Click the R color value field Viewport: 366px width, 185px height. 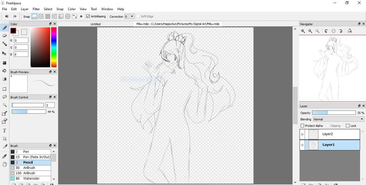click(x=21, y=40)
